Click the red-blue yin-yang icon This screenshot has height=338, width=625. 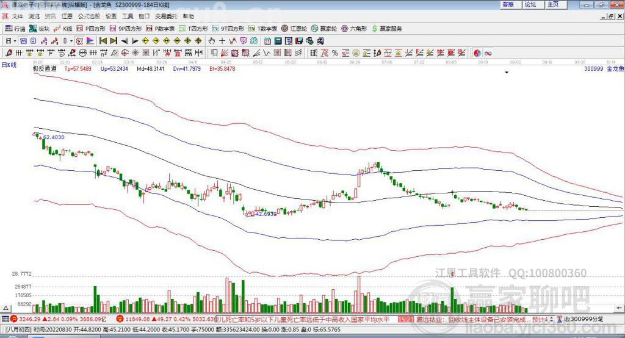point(477,52)
